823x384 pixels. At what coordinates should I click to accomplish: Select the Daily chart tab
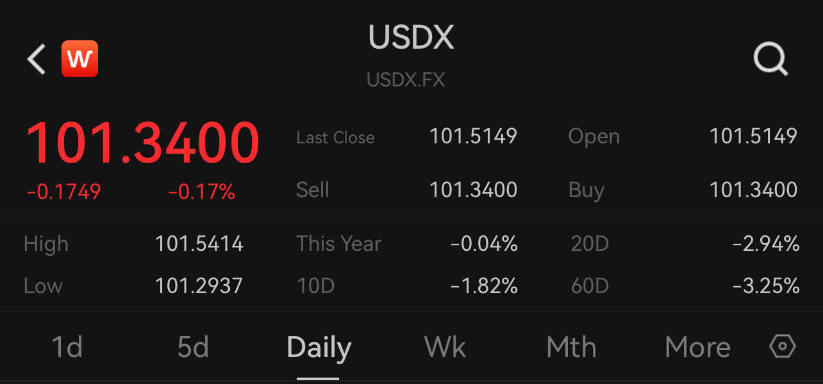click(x=319, y=349)
